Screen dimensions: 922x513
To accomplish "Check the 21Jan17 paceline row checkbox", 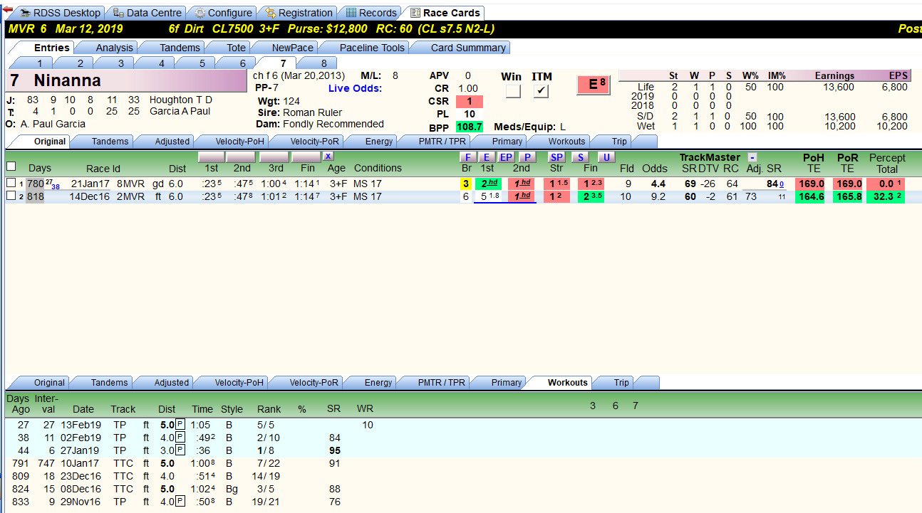I will (11, 184).
